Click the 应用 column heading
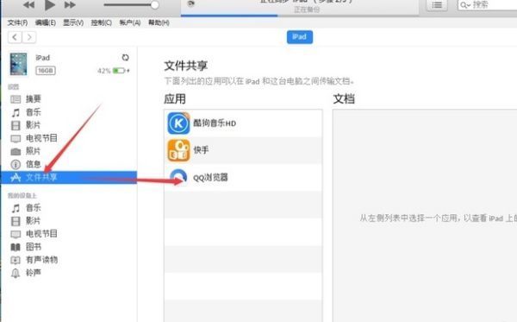517x322 pixels. 175,98
